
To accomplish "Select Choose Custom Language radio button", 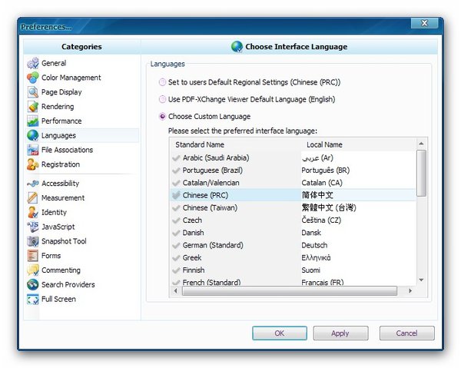I will pos(162,117).
